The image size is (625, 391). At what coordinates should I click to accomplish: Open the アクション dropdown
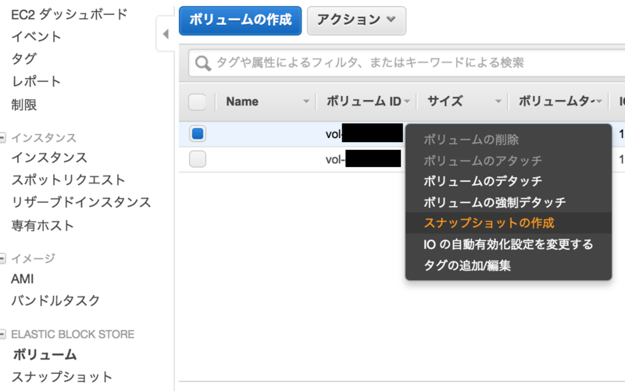click(x=356, y=20)
